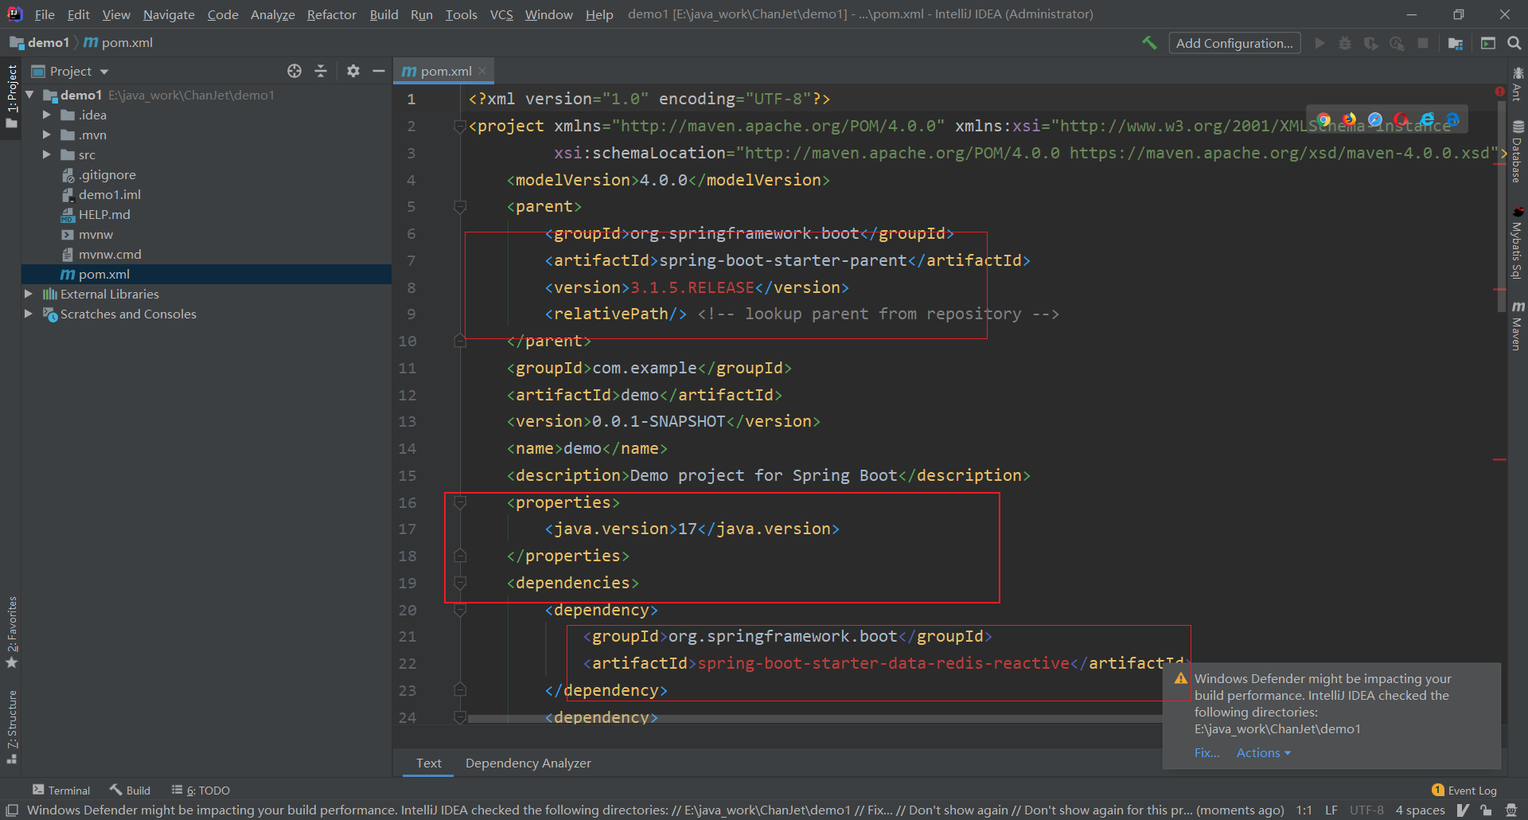Select the Debug bug icon
The height and width of the screenshot is (820, 1528).
pyautogui.click(x=1345, y=43)
